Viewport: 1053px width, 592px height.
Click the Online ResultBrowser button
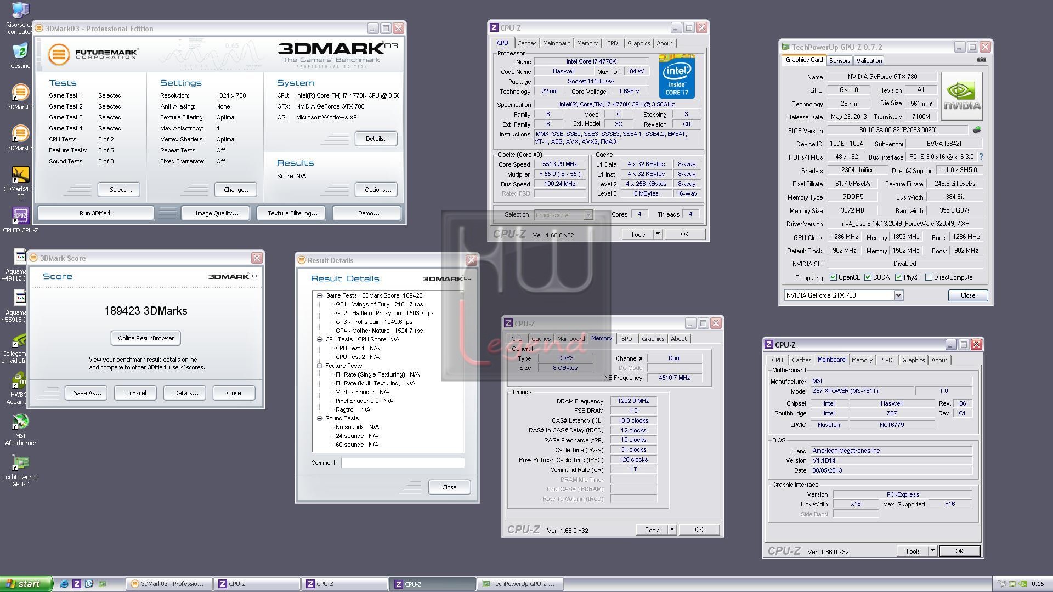click(146, 338)
